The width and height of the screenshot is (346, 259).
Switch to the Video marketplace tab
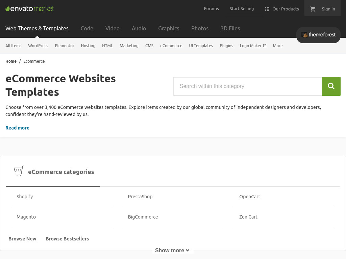(x=112, y=28)
